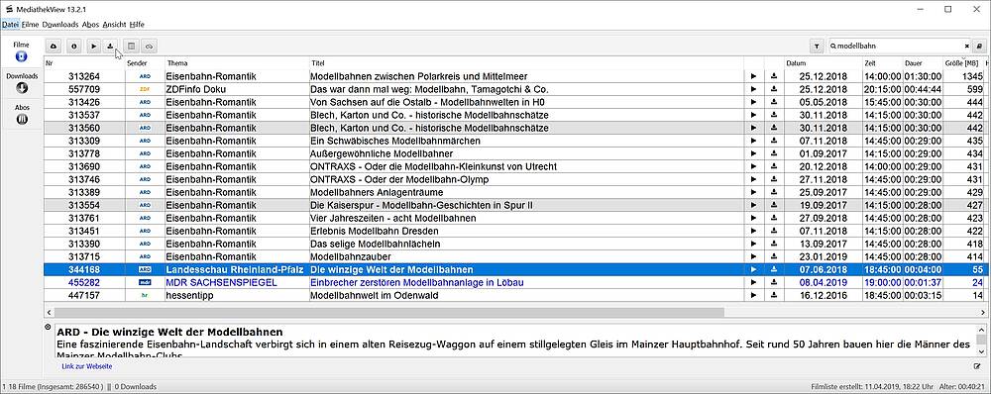Open the Filme menu

30,25
